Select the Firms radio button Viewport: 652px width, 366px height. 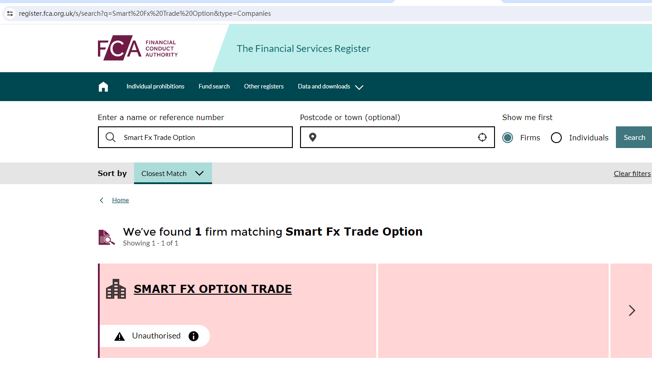pyautogui.click(x=508, y=138)
